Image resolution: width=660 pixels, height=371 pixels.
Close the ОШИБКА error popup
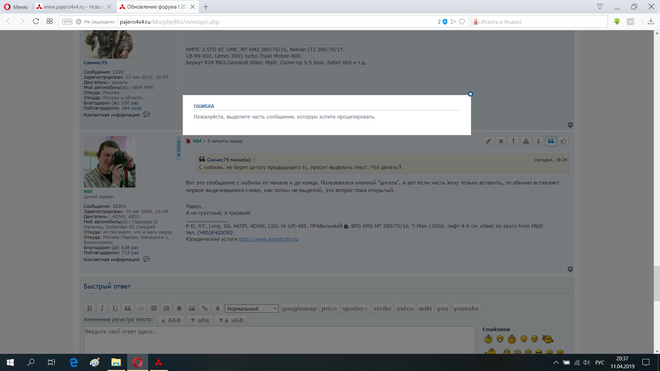click(470, 94)
